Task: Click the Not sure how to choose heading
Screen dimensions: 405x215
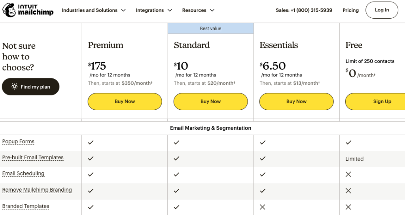Action: [19, 56]
